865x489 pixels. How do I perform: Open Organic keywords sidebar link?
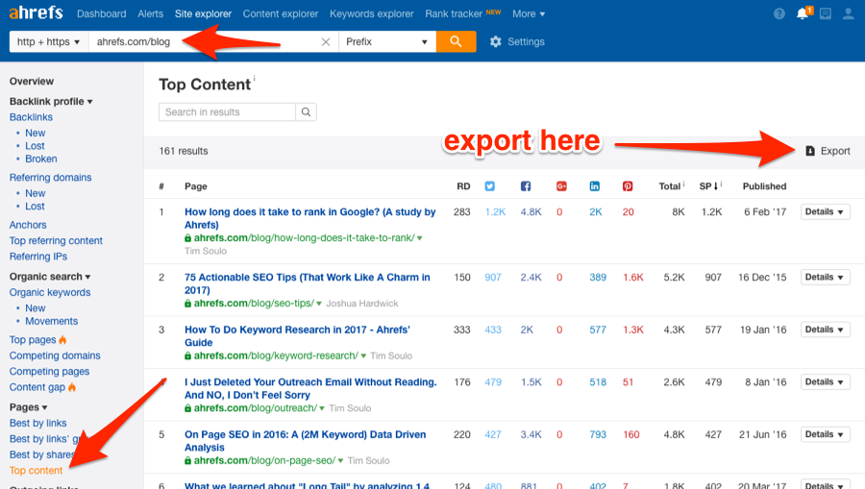tap(50, 292)
